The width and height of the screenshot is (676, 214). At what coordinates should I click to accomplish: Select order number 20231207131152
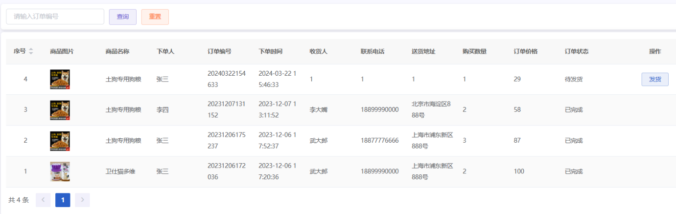point(227,110)
